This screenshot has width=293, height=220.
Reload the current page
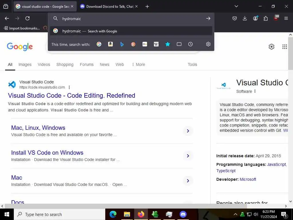tap(27, 18)
